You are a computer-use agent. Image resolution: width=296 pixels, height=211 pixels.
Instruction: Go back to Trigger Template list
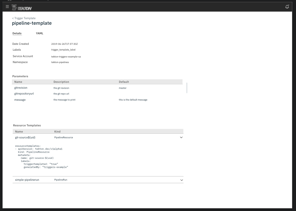[x=24, y=18]
